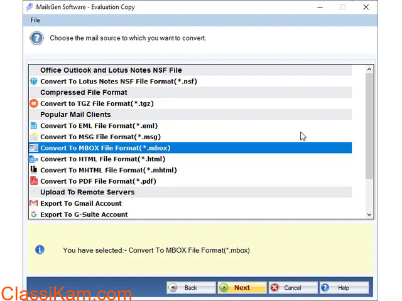Click the vertical scrollbar thumb
The image size is (402, 301).
tap(369, 126)
